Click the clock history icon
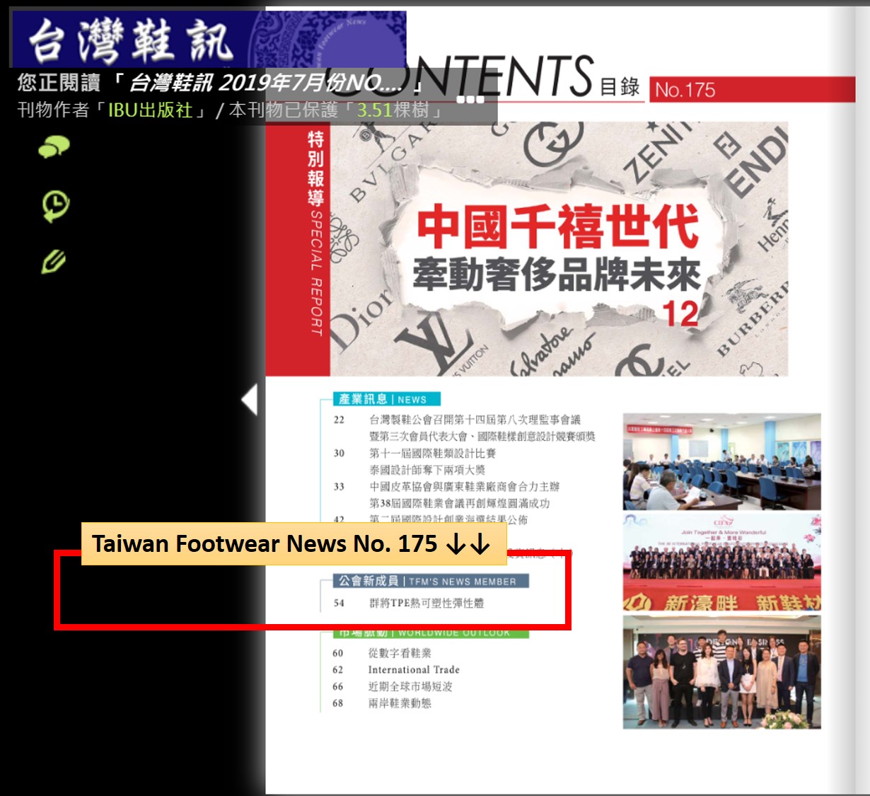 [x=55, y=205]
